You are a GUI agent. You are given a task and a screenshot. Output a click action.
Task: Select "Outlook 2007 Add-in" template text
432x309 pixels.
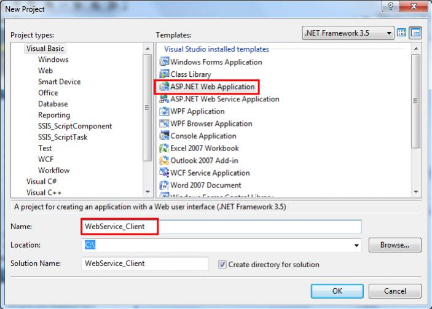[204, 160]
